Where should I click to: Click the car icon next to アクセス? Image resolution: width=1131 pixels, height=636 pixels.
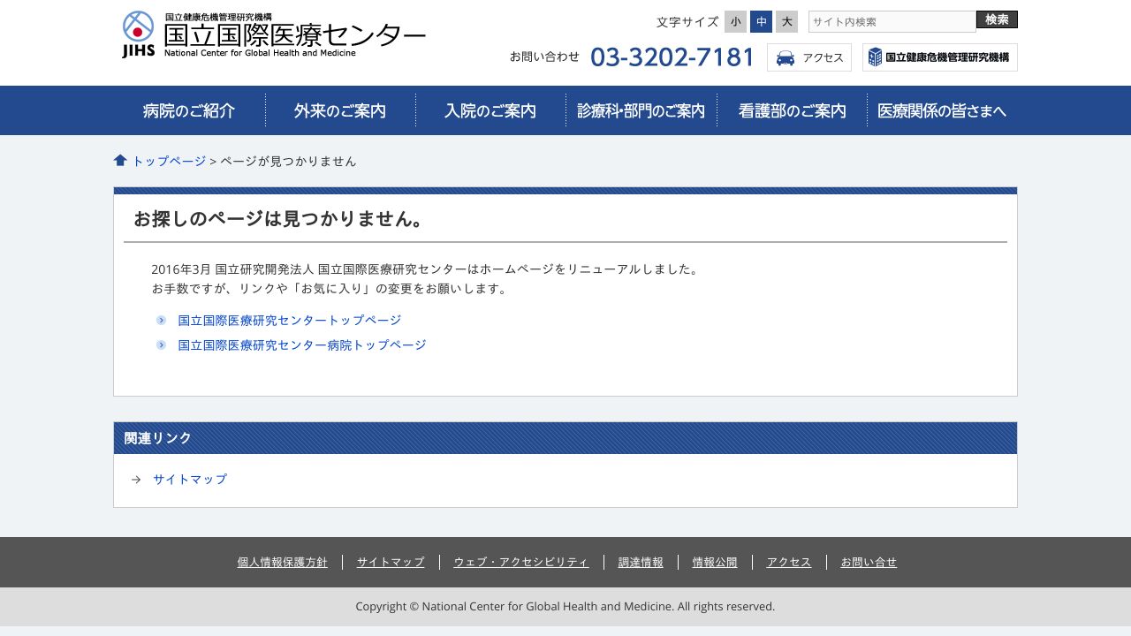(x=786, y=57)
